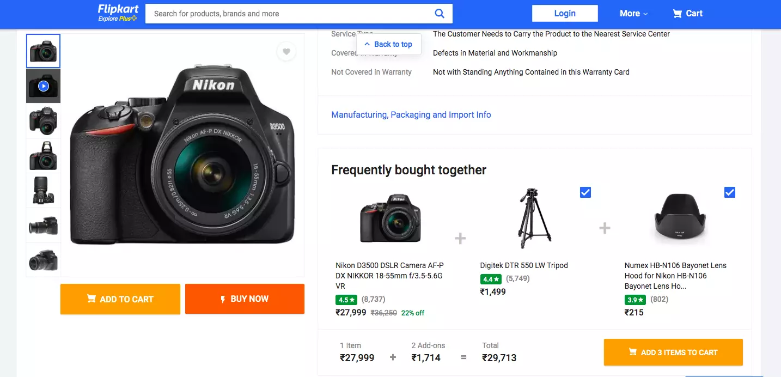Focus the product search field
This screenshot has height=377, width=781.
(289, 14)
